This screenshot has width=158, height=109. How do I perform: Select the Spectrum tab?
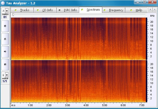point(91,10)
